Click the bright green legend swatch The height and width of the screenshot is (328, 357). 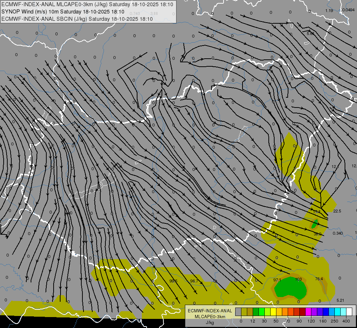tap(262, 312)
